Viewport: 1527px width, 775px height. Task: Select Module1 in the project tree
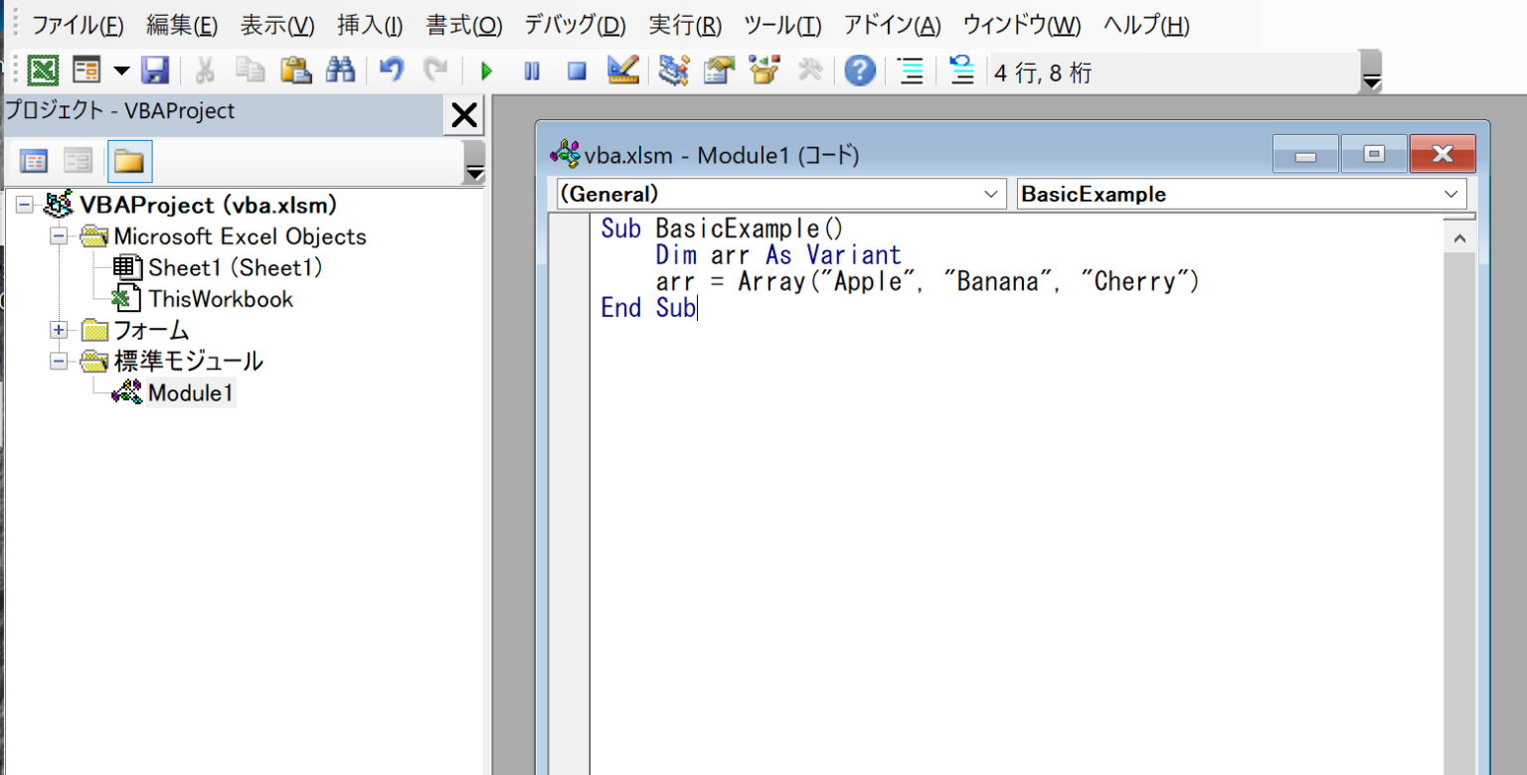(x=190, y=392)
